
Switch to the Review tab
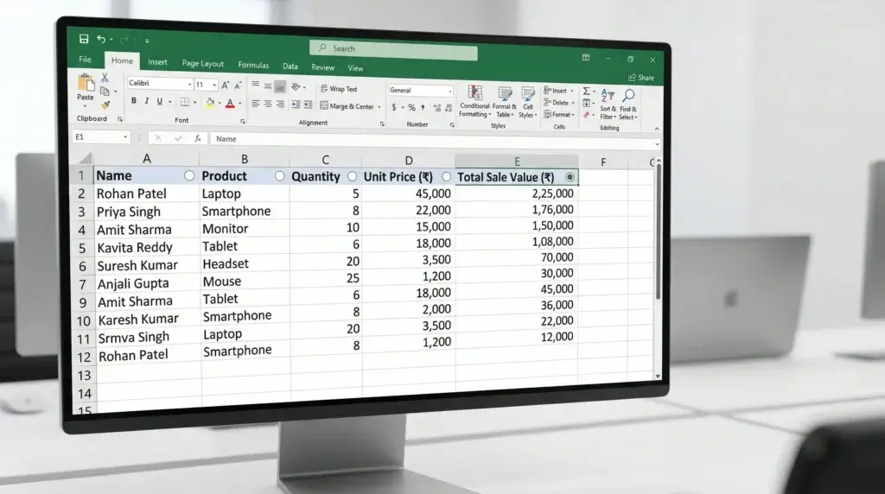[x=323, y=67]
